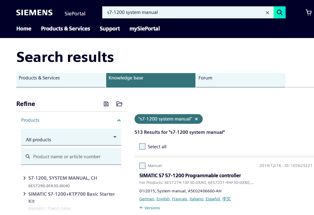Open the All products dropdown
The height and width of the screenshot is (215, 314).
pyautogui.click(x=71, y=137)
